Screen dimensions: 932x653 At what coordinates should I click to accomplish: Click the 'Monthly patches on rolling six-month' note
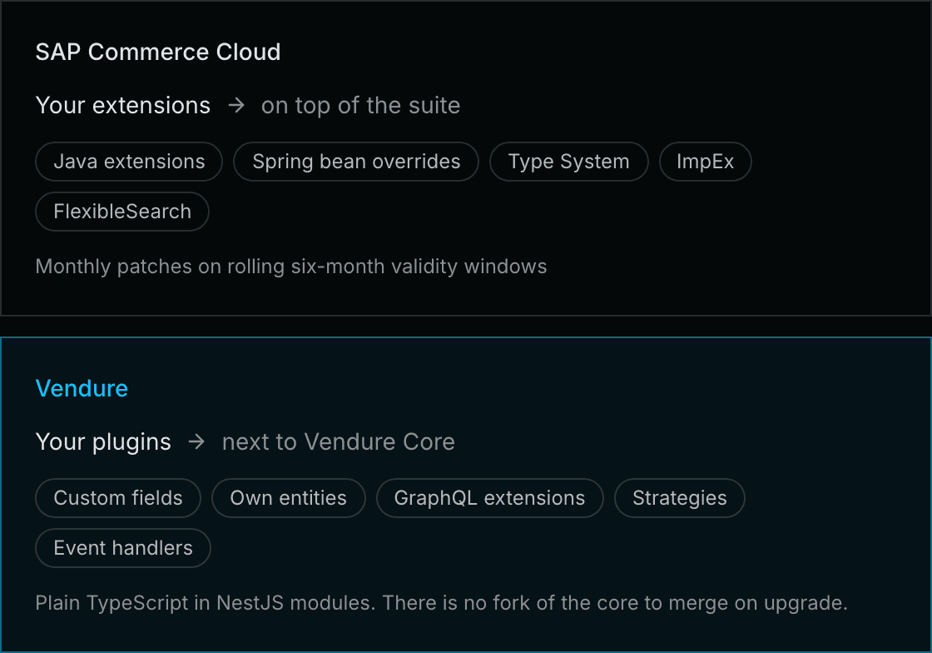click(x=291, y=267)
